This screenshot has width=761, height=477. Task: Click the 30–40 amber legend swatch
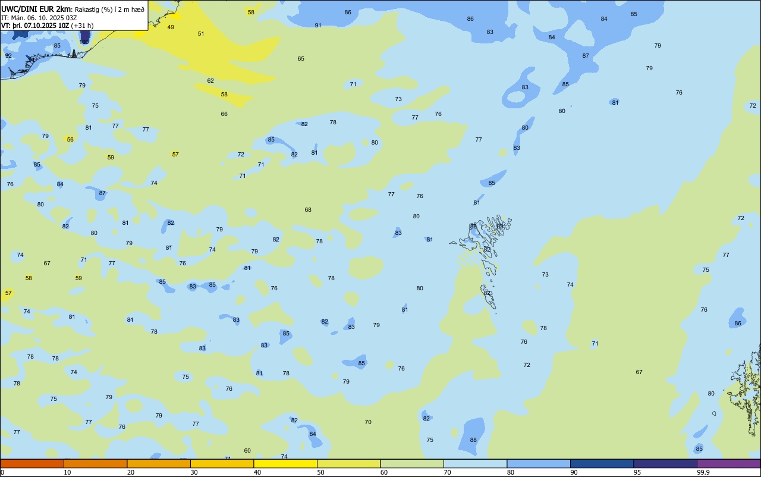[x=222, y=463]
